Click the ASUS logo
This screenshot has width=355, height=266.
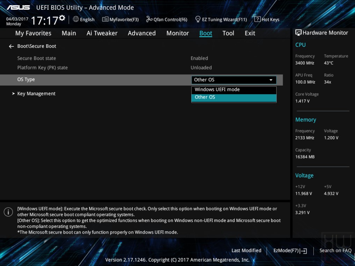pos(18,7)
